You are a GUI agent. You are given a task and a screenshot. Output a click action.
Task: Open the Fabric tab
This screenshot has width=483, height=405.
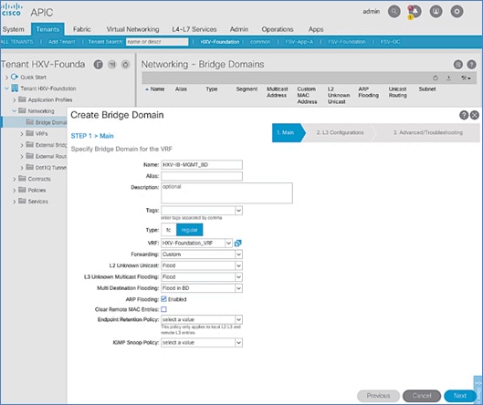pyautogui.click(x=81, y=29)
